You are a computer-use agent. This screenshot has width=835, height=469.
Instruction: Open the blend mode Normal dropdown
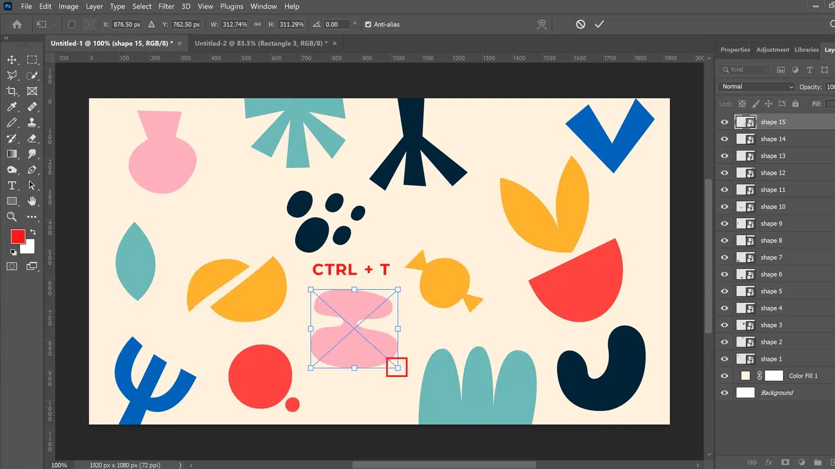tap(756, 86)
